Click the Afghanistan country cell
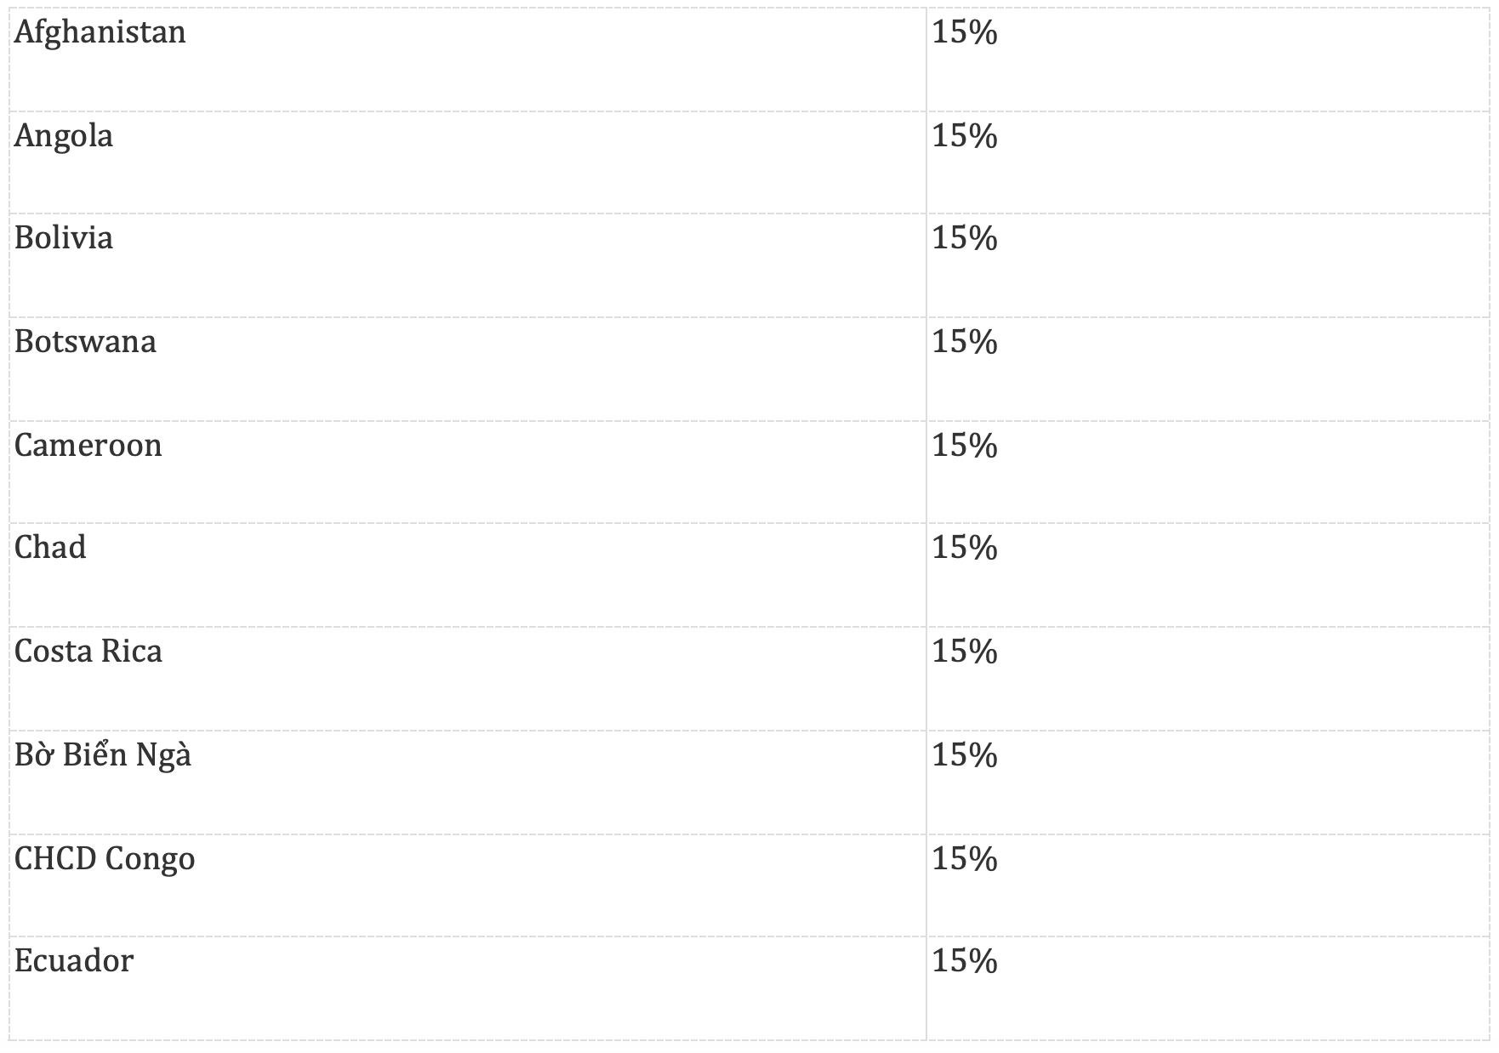Image resolution: width=1499 pixels, height=1053 pixels. pos(100,33)
